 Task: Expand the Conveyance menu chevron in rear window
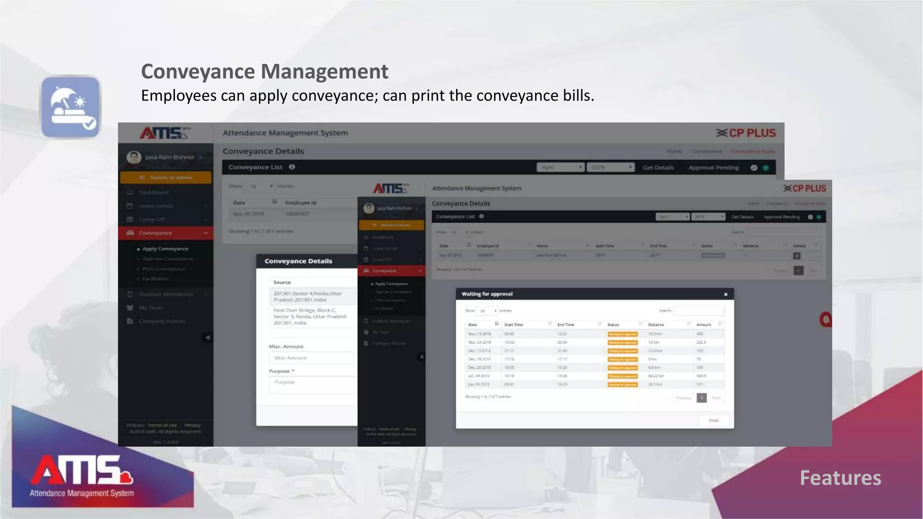pyautogui.click(x=206, y=233)
